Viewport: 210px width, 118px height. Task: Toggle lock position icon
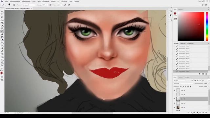tap(185, 87)
